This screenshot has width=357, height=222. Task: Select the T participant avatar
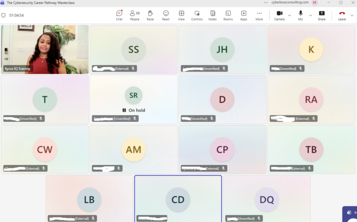45,100
